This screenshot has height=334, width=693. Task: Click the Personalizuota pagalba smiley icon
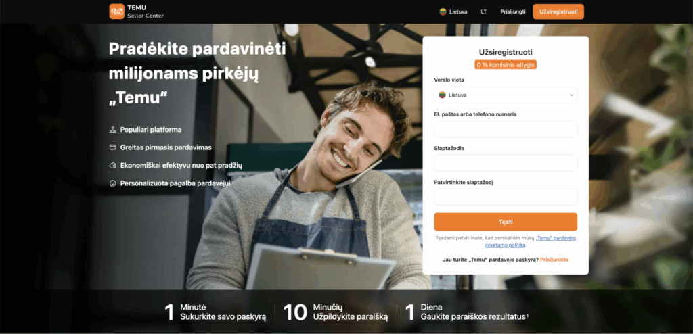tap(113, 183)
